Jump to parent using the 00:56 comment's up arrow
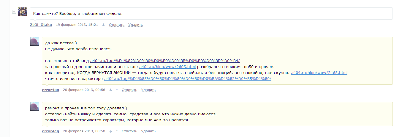This screenshot has width=402, height=137. coord(117,90)
